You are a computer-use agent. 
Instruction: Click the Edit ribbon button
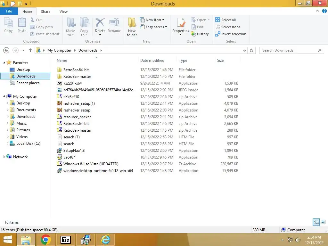pos(197,27)
